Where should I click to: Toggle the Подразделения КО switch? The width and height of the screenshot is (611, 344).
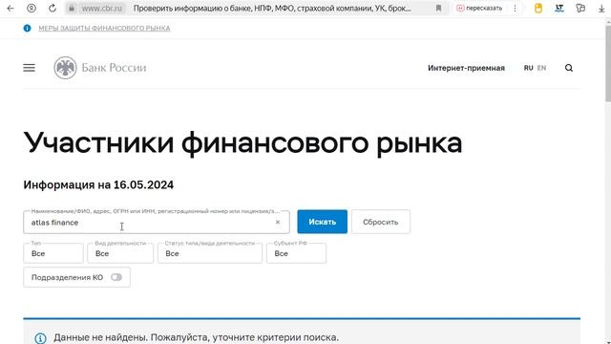(x=116, y=277)
